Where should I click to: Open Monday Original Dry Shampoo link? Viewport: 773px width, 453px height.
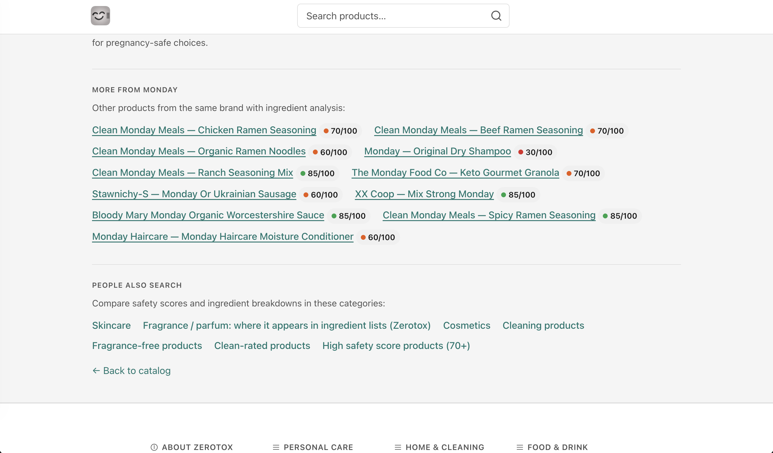[437, 151]
